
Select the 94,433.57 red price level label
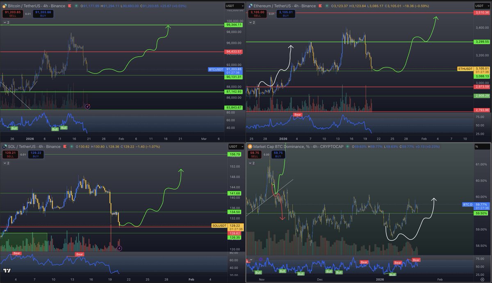pos(234,52)
